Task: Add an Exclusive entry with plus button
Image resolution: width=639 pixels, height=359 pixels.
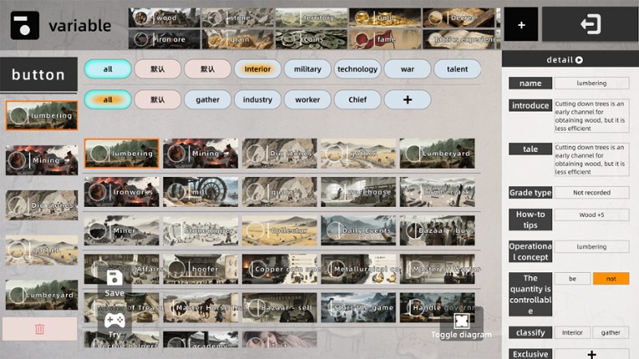Action: tap(591, 354)
